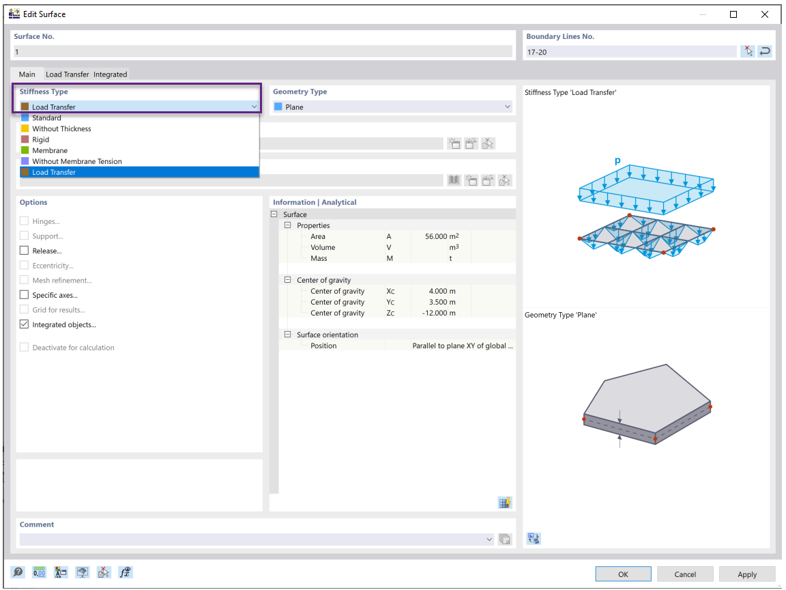Switch to the Integrated tab

click(x=111, y=74)
